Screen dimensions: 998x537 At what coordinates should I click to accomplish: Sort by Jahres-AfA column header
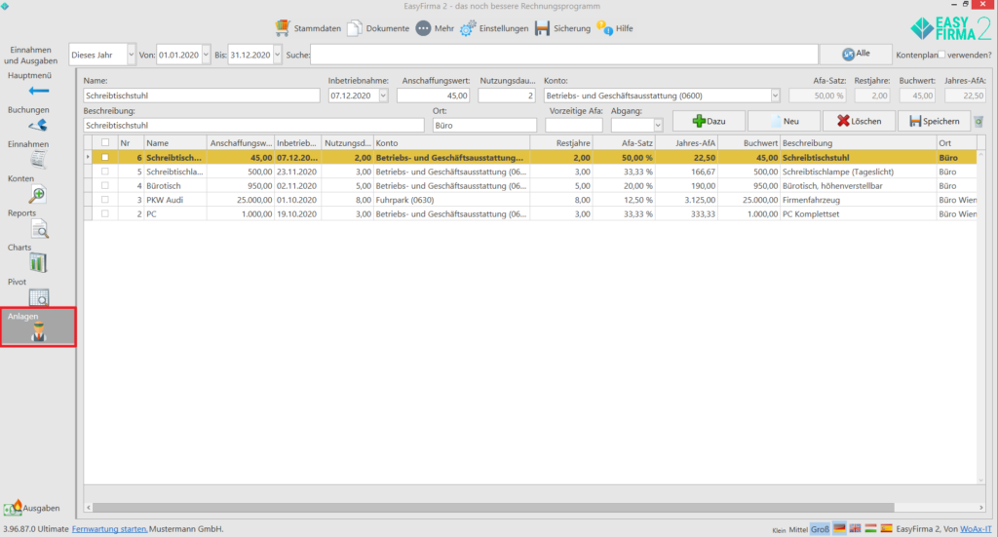pyautogui.click(x=686, y=143)
